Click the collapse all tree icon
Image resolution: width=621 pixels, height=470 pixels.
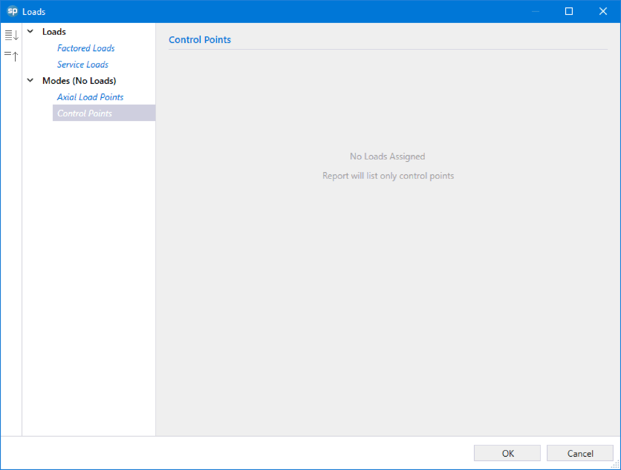12,56
